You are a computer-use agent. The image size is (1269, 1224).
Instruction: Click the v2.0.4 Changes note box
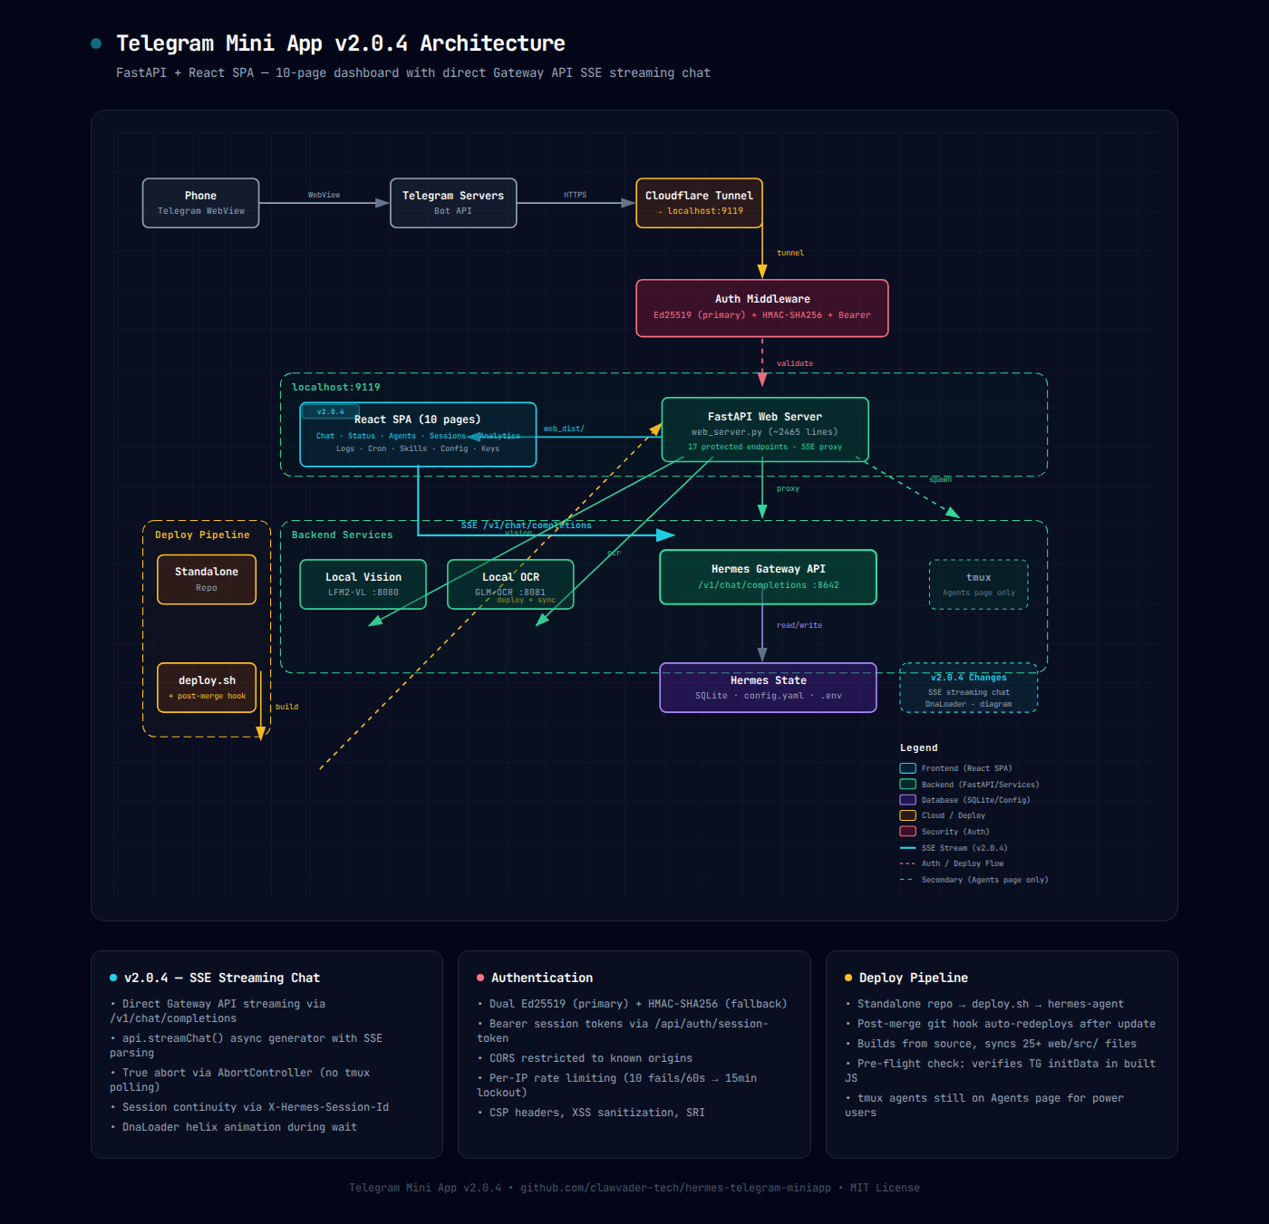point(969,688)
